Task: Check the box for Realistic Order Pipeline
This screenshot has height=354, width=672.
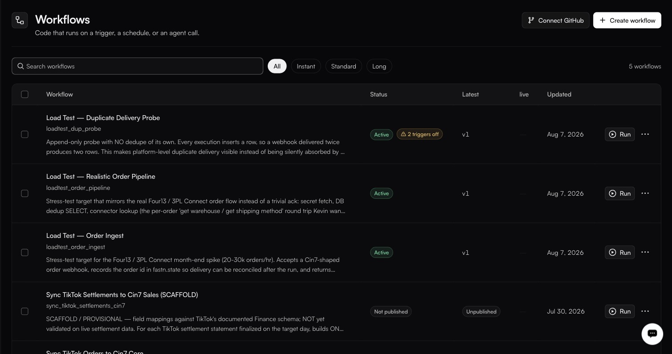Action: pyautogui.click(x=25, y=193)
